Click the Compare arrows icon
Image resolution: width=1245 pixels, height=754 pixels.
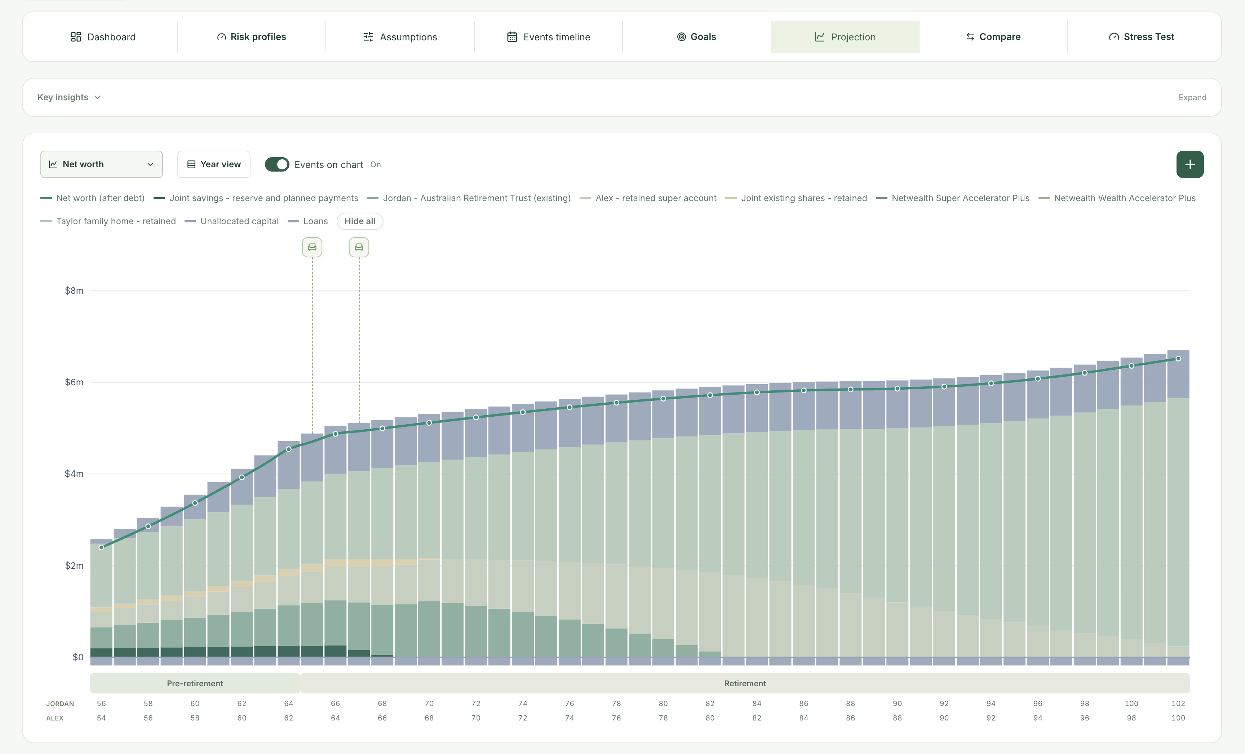click(x=970, y=37)
